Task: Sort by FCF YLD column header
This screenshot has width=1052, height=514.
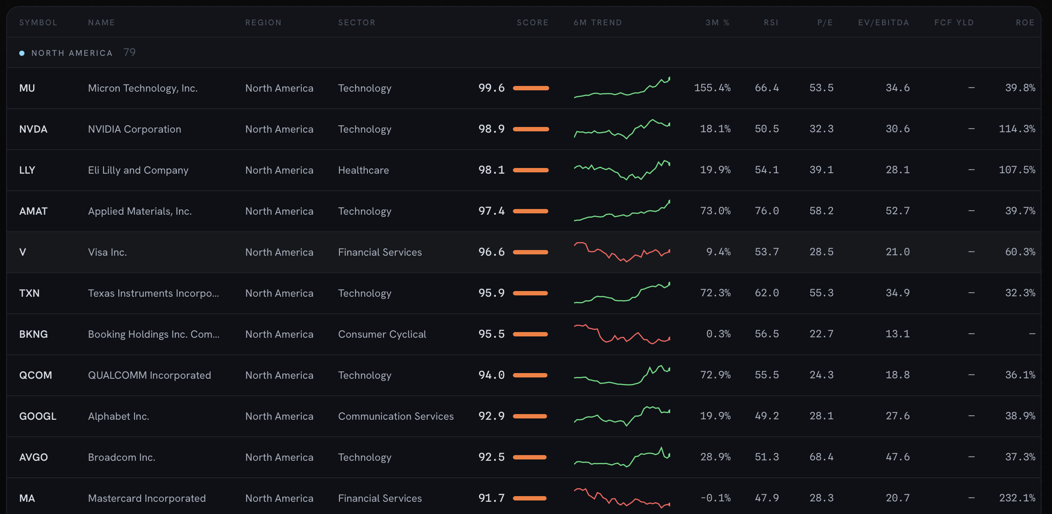Action: click(954, 23)
